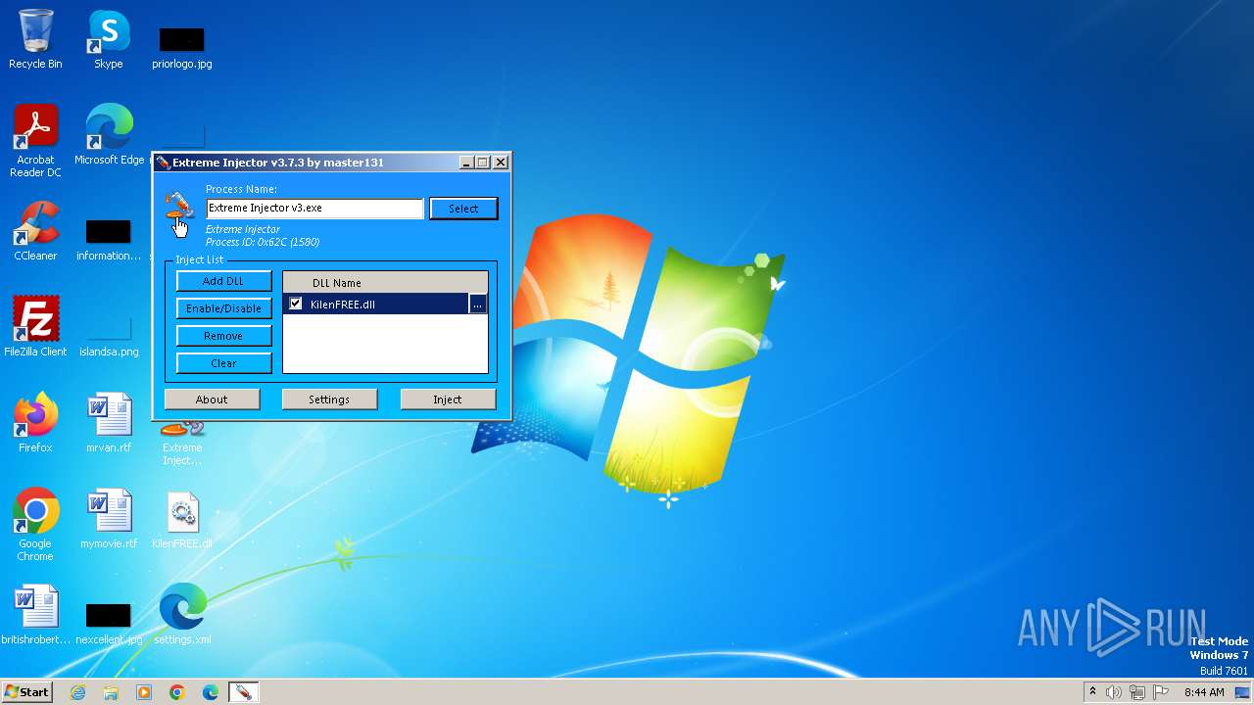Click the Remove button

[223, 336]
